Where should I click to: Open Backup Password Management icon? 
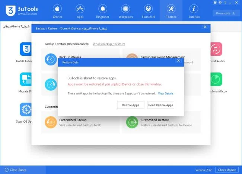132,56
